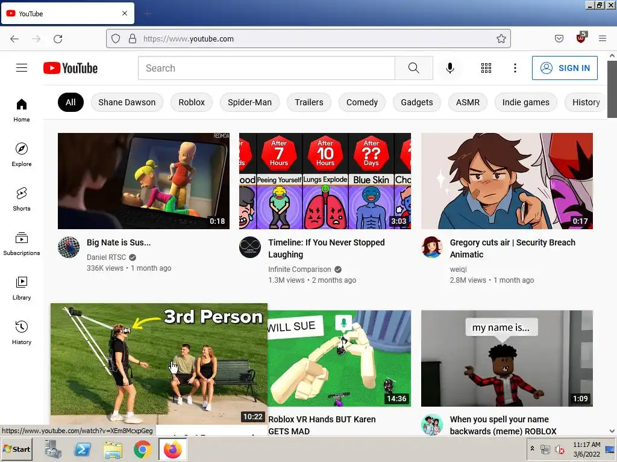Start voice search with the microphone icon
This screenshot has height=462, width=617.
tap(449, 68)
